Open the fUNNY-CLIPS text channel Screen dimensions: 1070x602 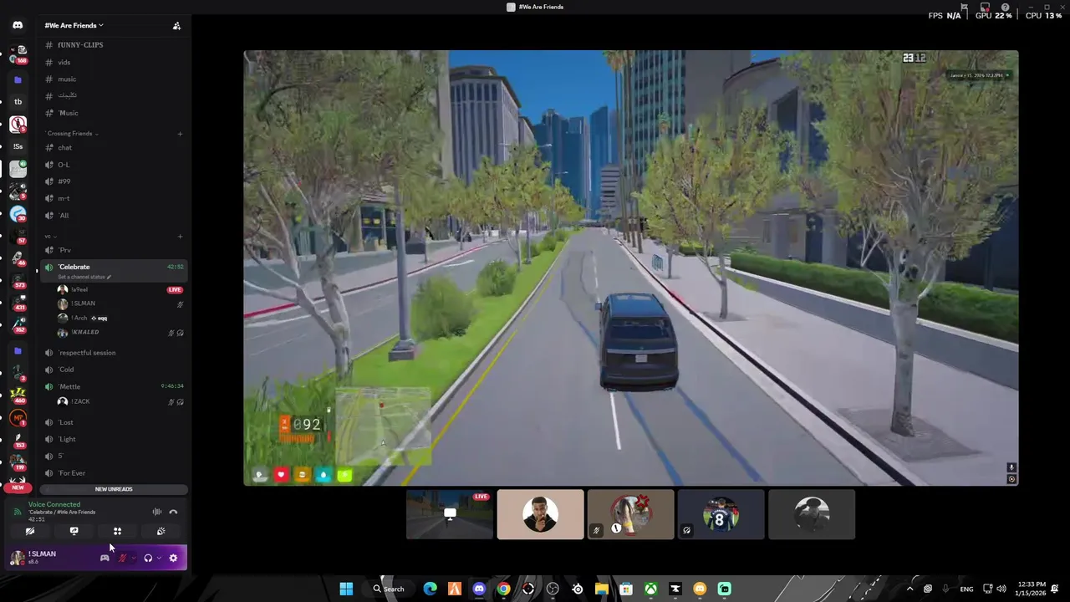click(113, 45)
